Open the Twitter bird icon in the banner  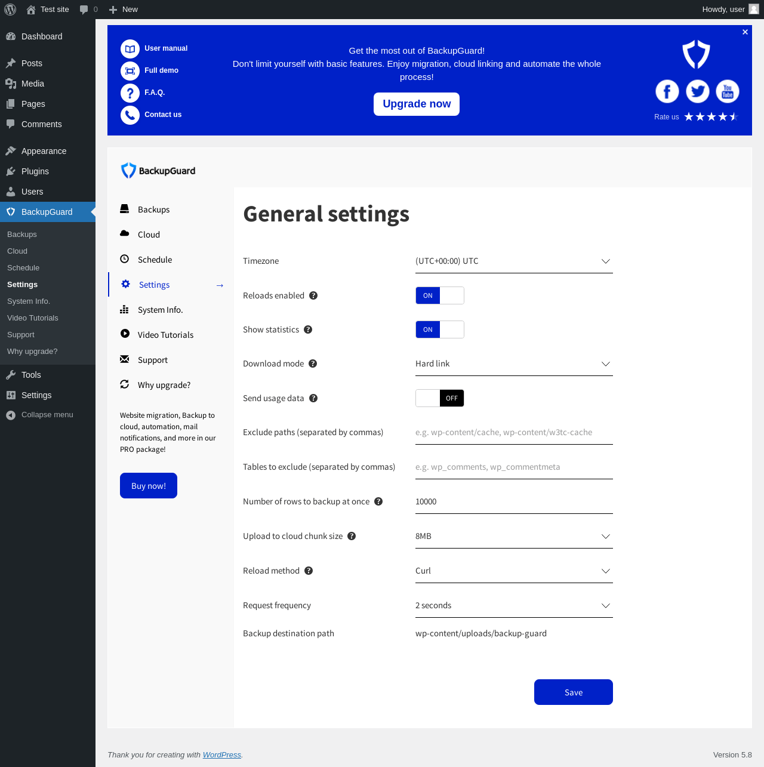point(697,91)
